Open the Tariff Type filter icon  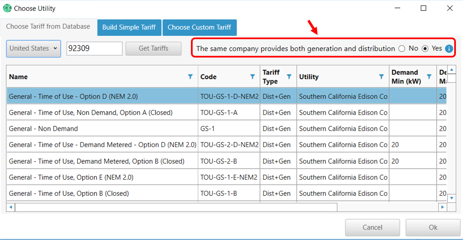click(x=289, y=77)
